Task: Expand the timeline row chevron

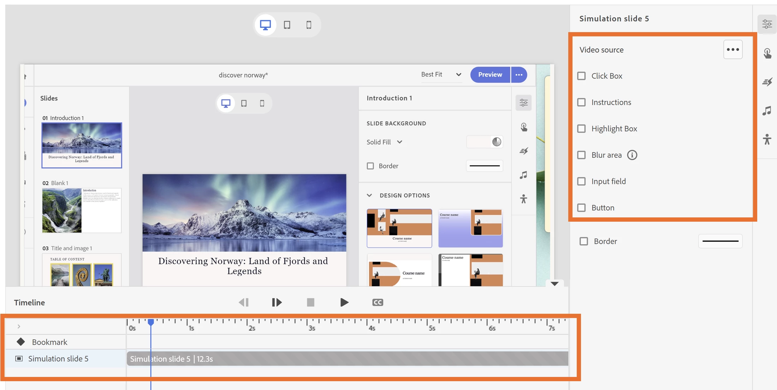Action: point(19,326)
